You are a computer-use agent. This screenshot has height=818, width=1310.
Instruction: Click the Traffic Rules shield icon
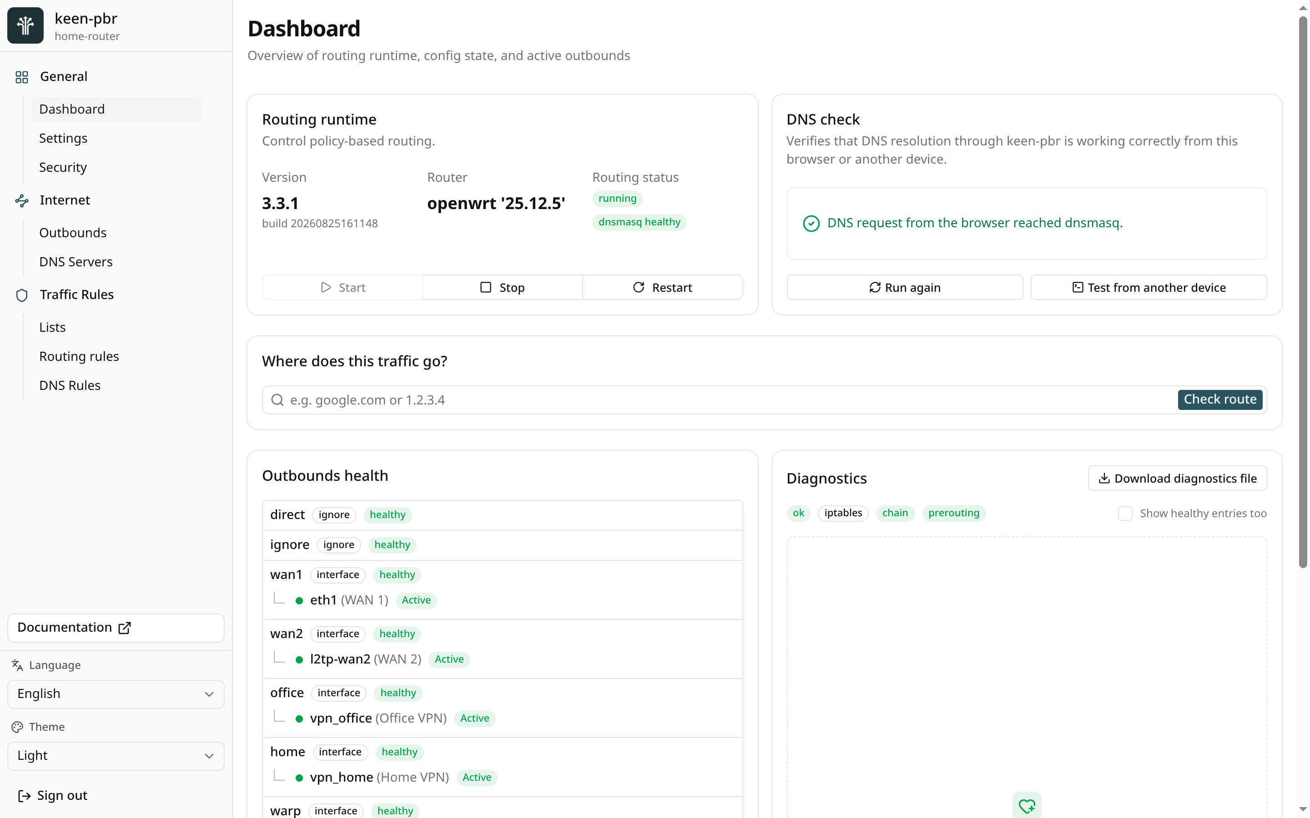pos(22,295)
